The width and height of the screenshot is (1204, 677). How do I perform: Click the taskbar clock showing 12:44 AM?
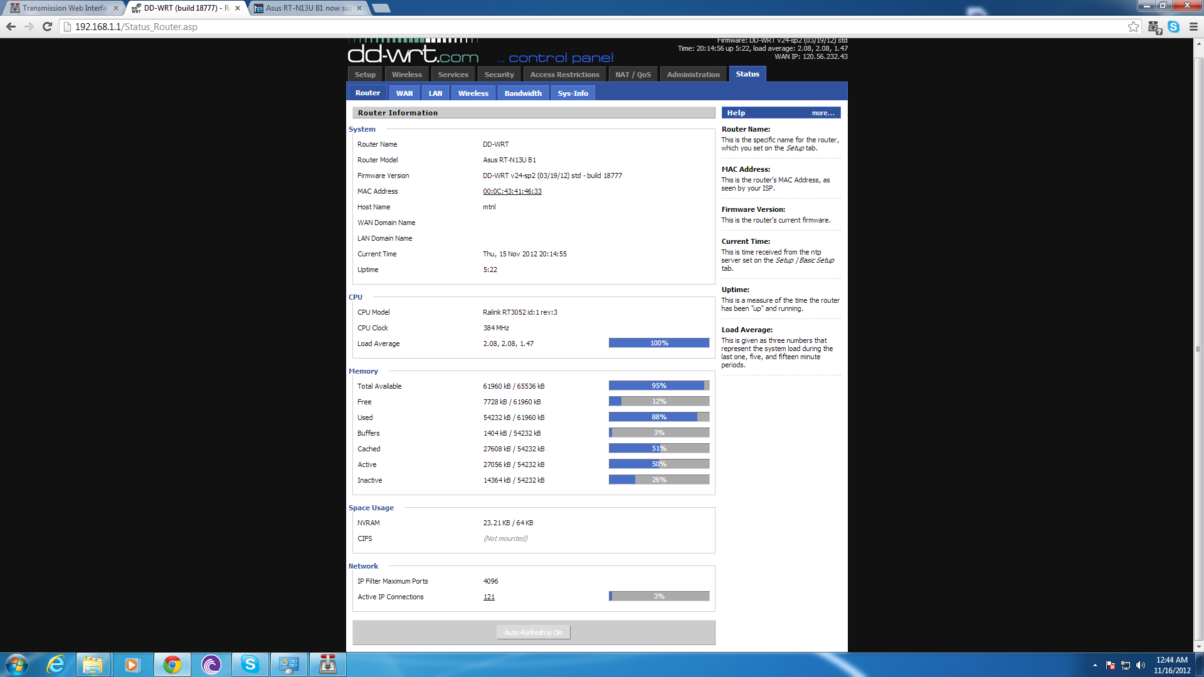[1172, 665]
